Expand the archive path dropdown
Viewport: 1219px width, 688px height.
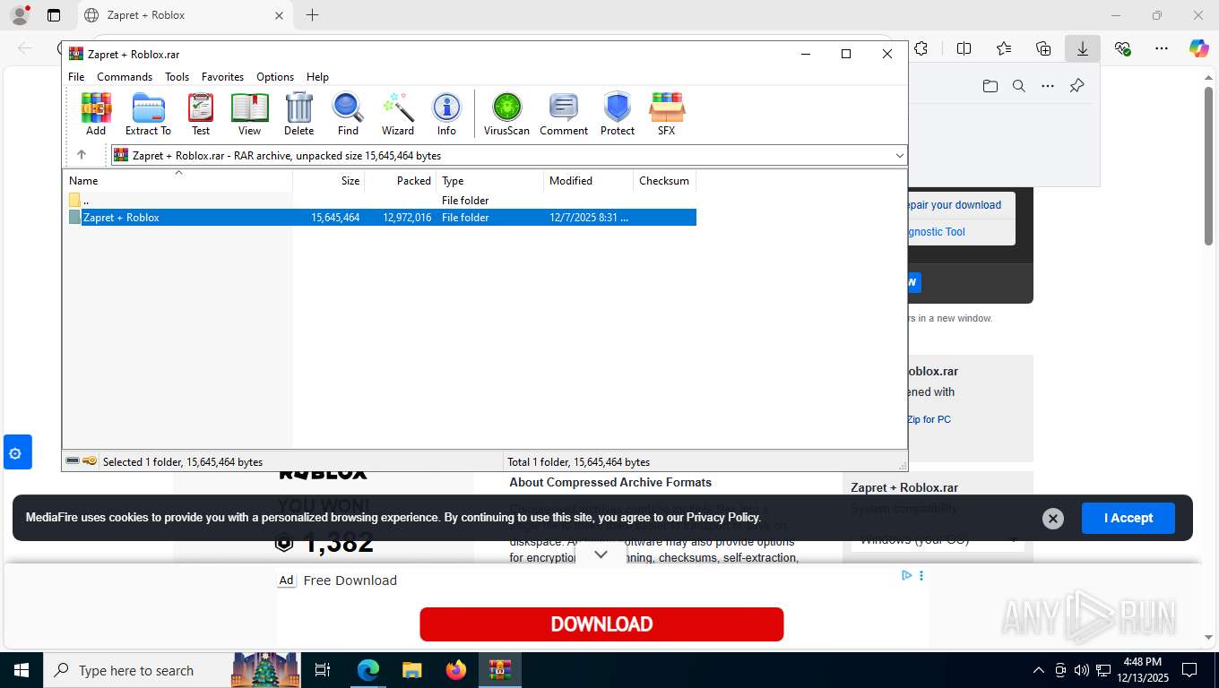[900, 155]
